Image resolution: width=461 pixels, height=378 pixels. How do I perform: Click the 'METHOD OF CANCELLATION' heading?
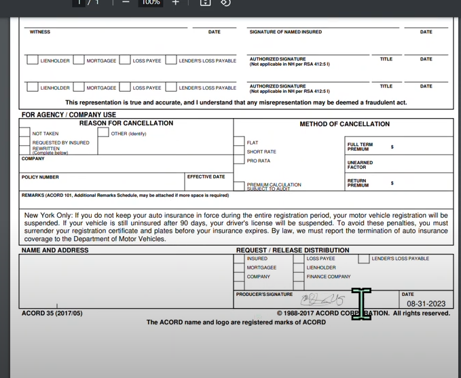pos(345,124)
